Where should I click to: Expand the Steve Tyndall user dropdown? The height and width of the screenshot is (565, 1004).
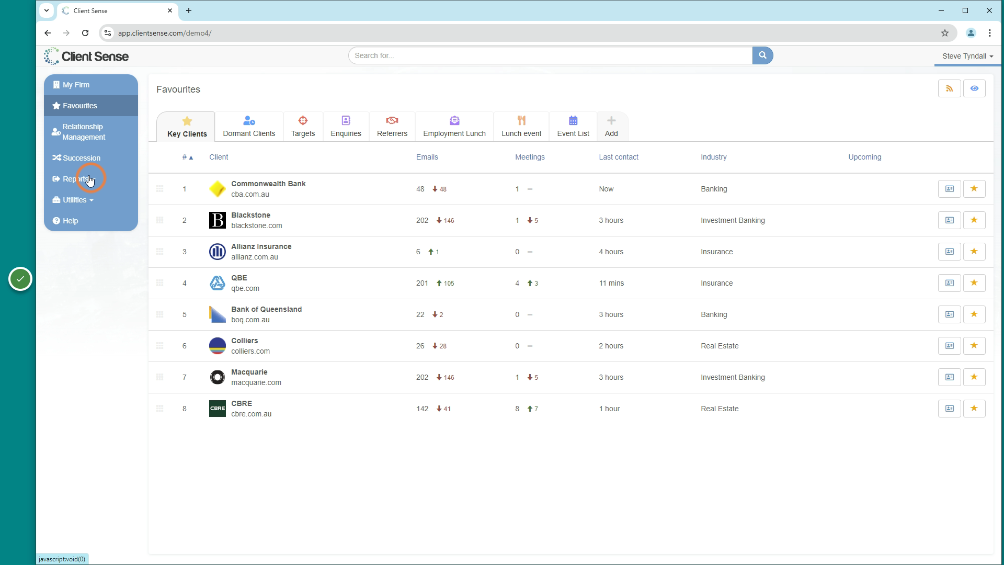pyautogui.click(x=967, y=56)
